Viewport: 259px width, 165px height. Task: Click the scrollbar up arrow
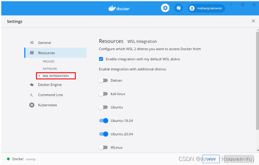point(258,30)
